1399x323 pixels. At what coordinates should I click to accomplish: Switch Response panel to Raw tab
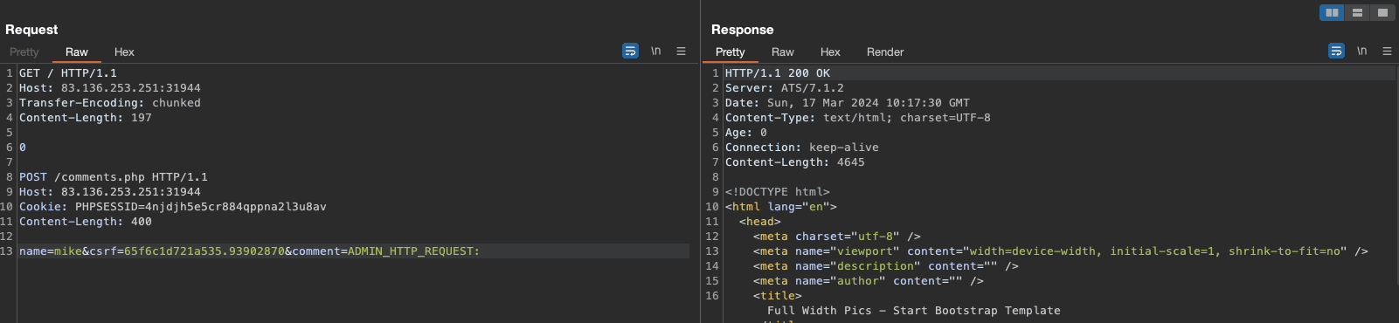(783, 52)
